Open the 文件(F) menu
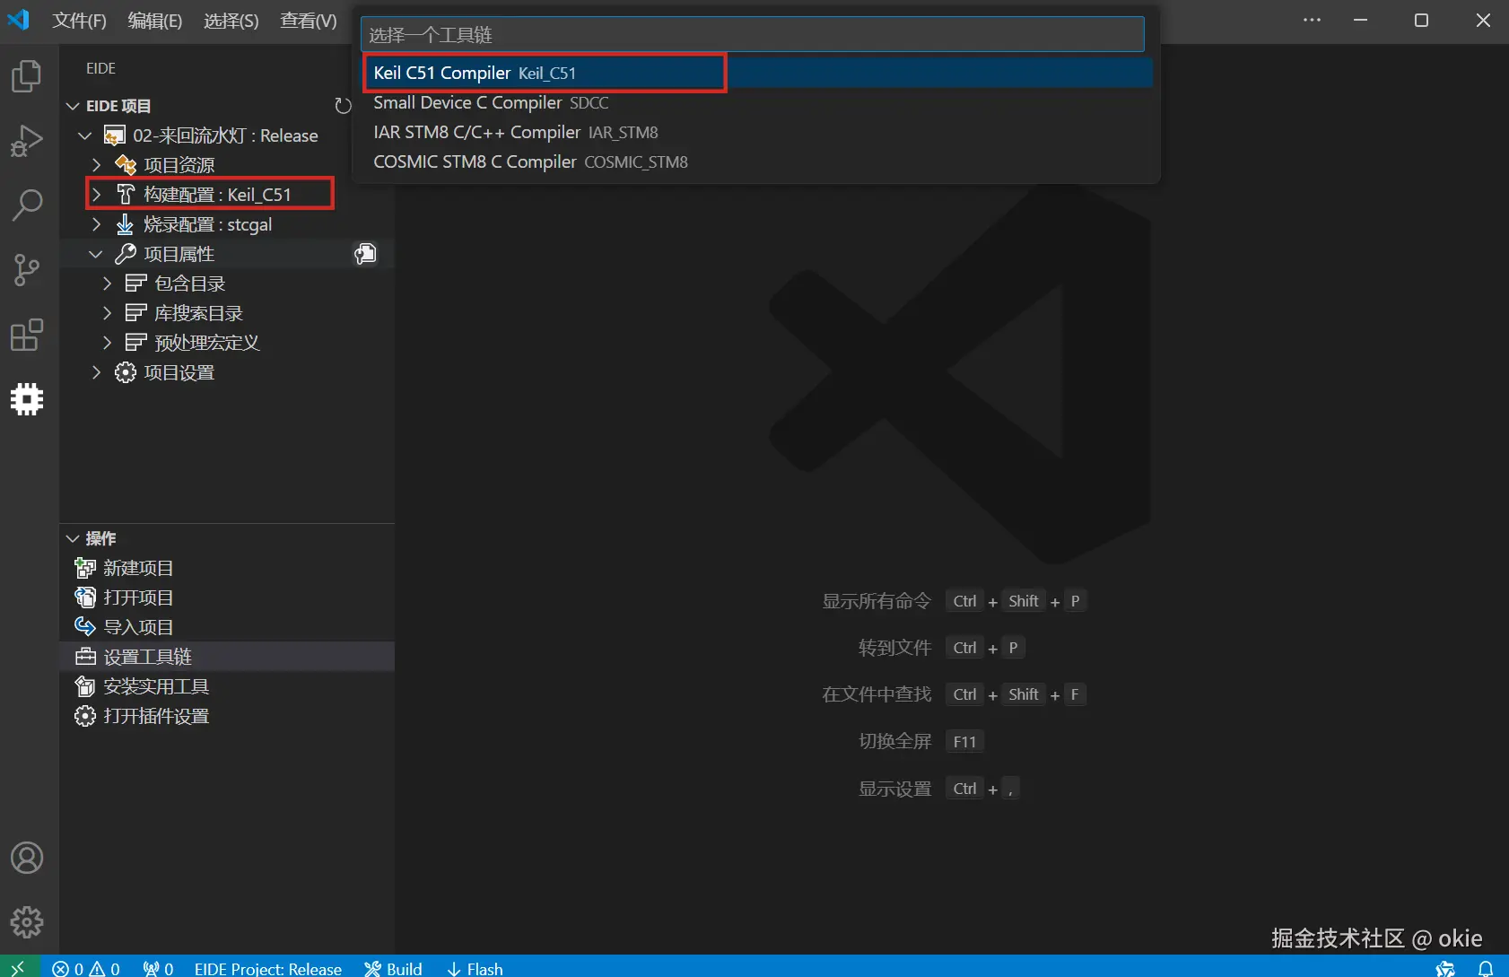Screen dimensions: 1509x977 (x=79, y=20)
